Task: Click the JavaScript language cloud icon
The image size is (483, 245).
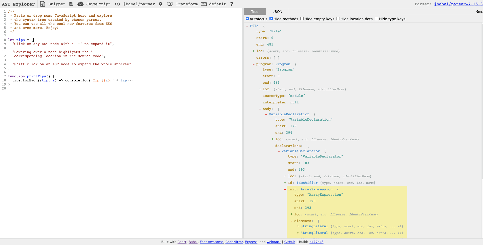Action: (x=80, y=4)
